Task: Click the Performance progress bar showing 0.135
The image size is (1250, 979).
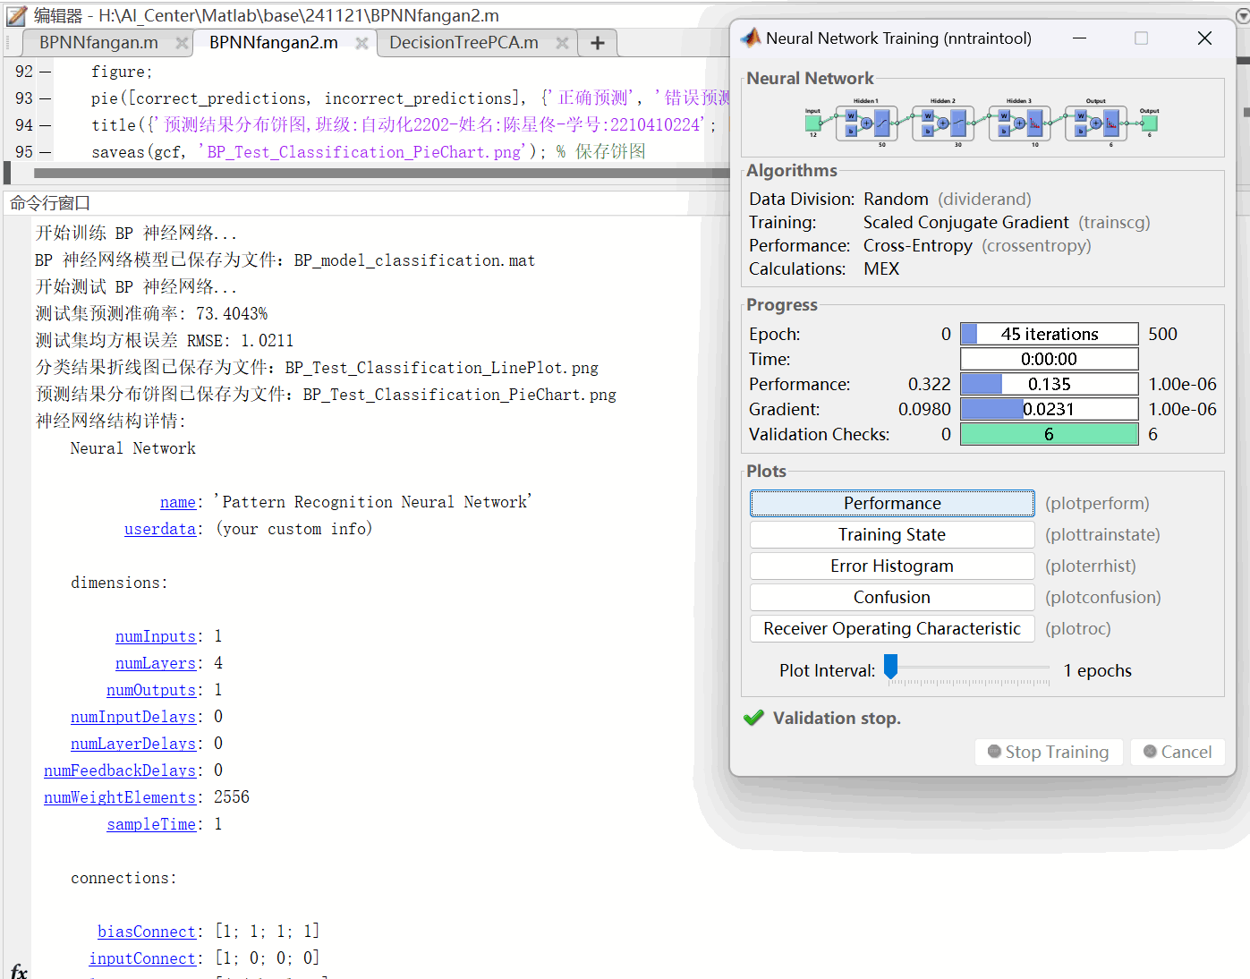Action: coord(1050,384)
